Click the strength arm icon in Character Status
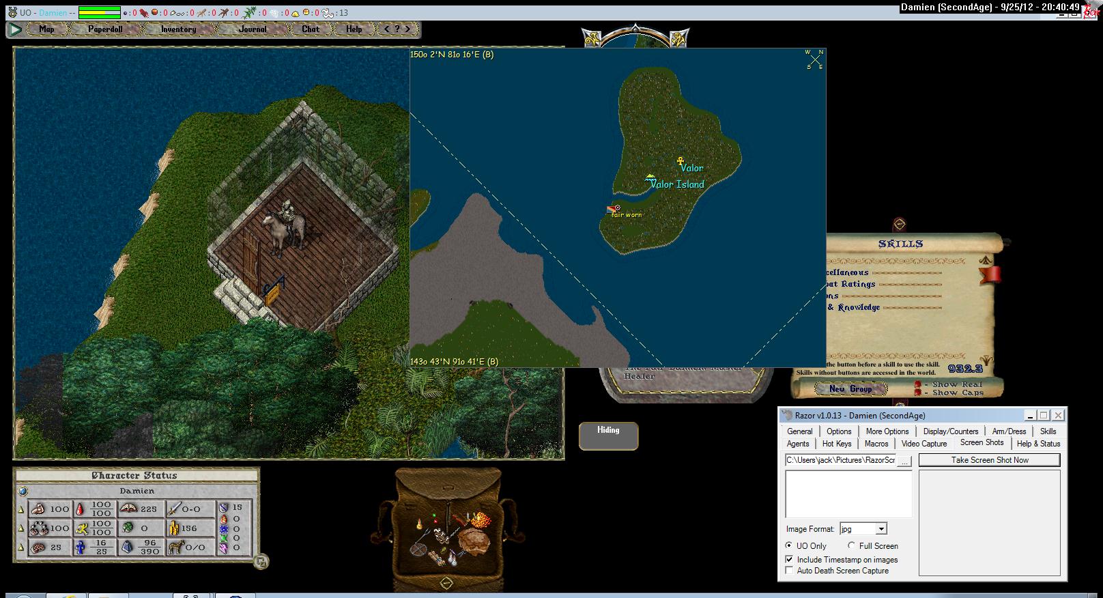1103x598 pixels. 38,509
